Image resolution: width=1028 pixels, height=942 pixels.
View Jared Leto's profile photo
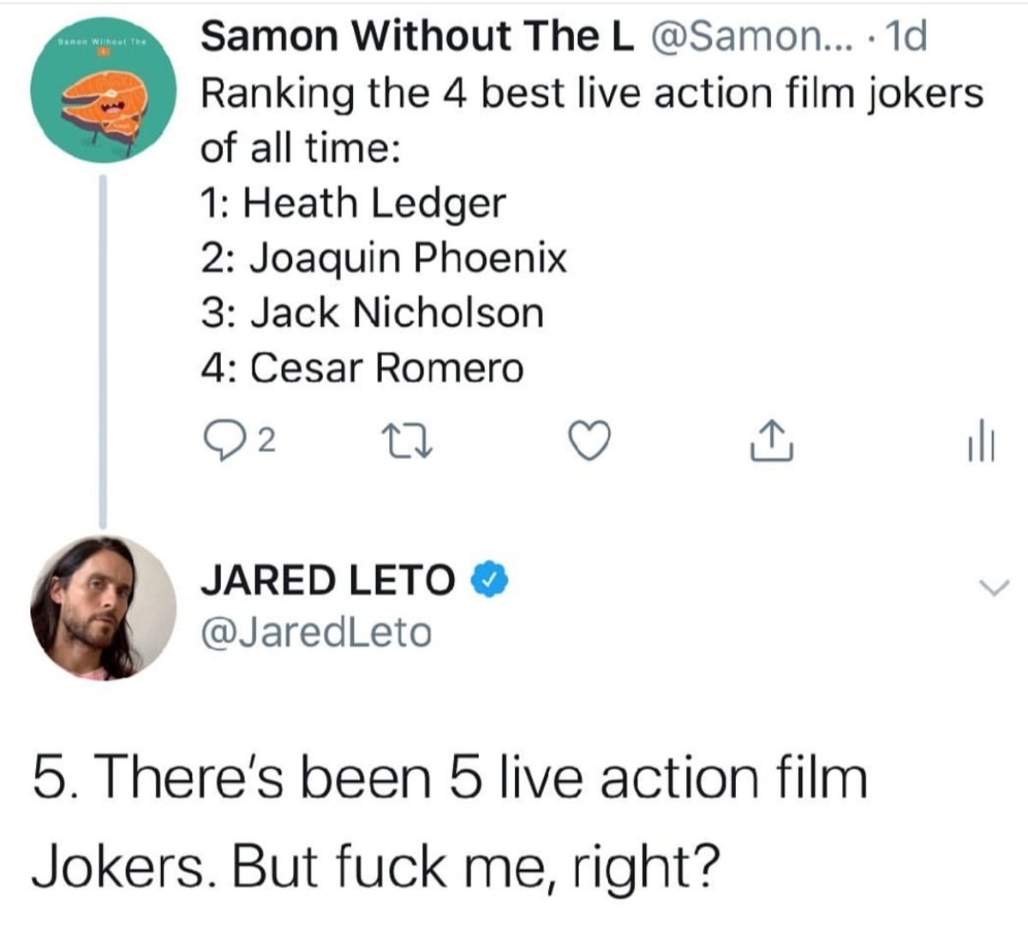point(103,608)
